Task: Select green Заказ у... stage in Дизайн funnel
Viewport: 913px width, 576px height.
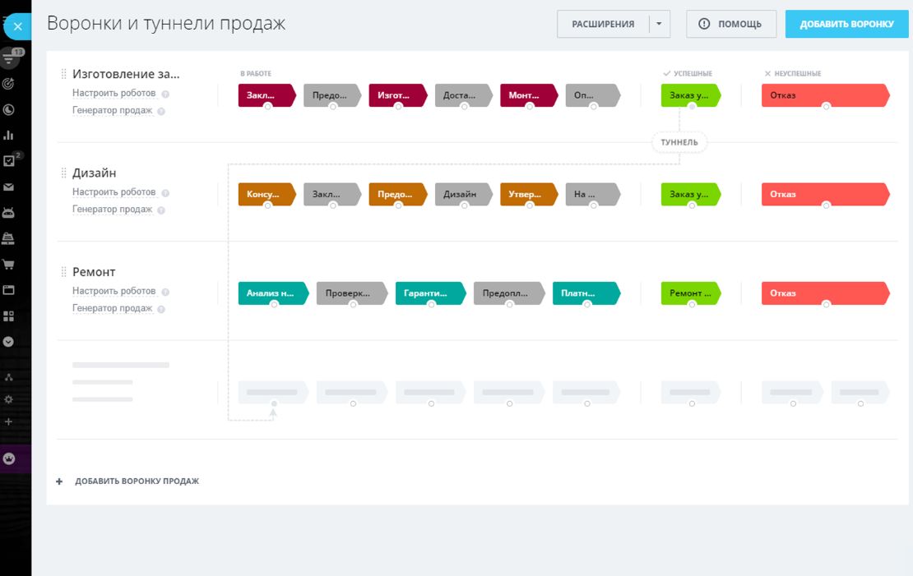Action: (691, 194)
